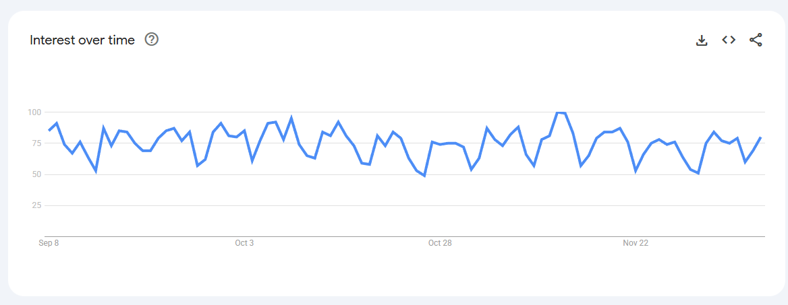
Task: Download the interest over time data
Action: [x=702, y=40]
